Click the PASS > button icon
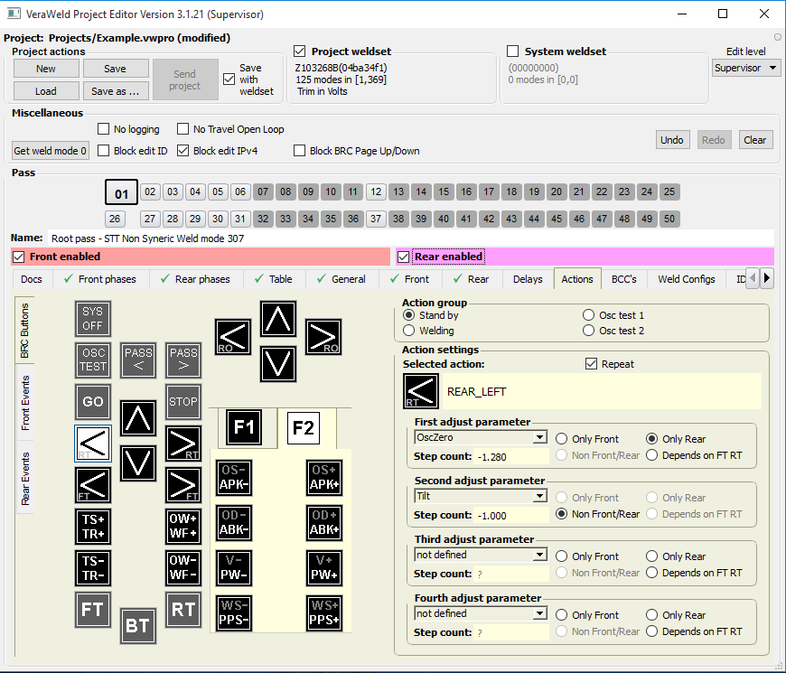The height and width of the screenshot is (673, 786). tap(183, 360)
